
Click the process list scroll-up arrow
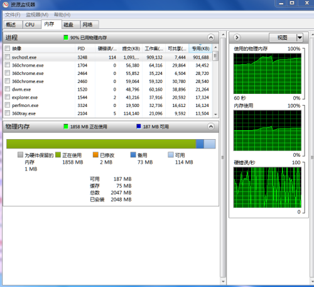click(215, 48)
